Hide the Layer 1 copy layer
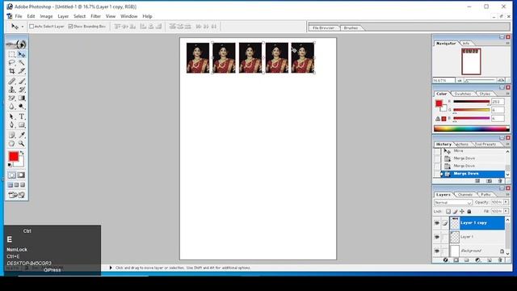The height and width of the screenshot is (291, 517). pyautogui.click(x=437, y=223)
